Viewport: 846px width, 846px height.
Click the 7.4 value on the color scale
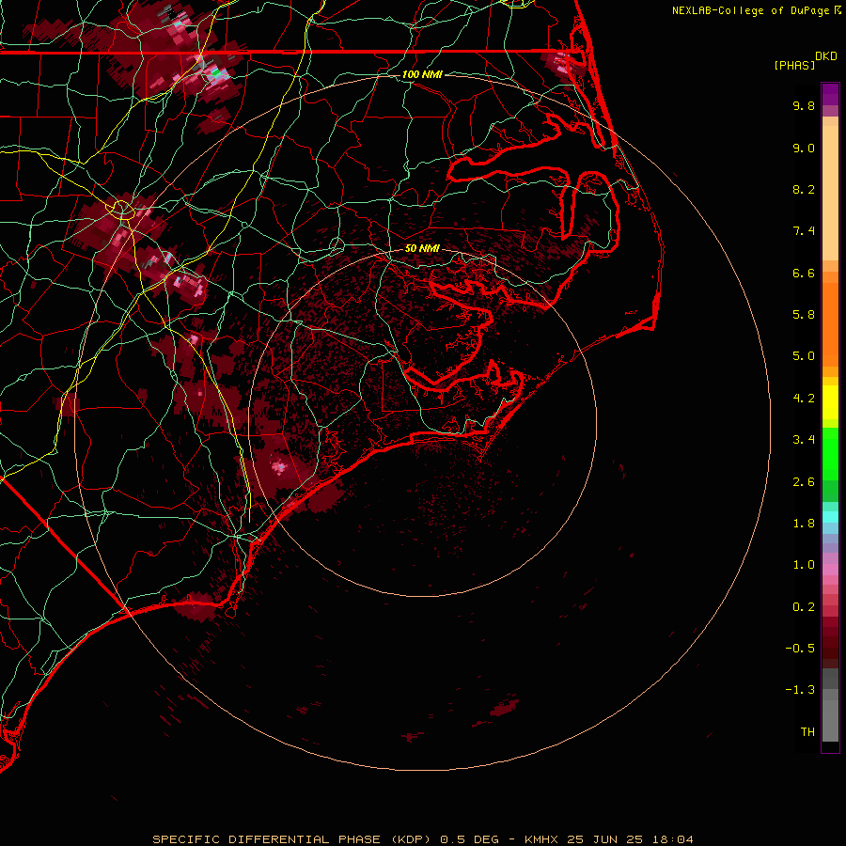click(804, 231)
